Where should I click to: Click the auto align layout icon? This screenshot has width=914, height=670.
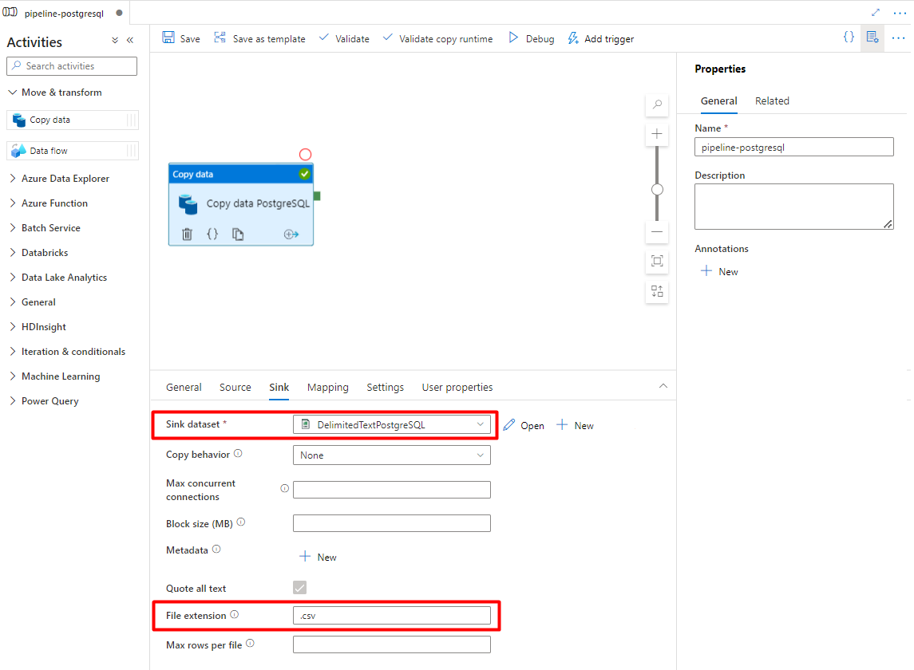coord(657,291)
